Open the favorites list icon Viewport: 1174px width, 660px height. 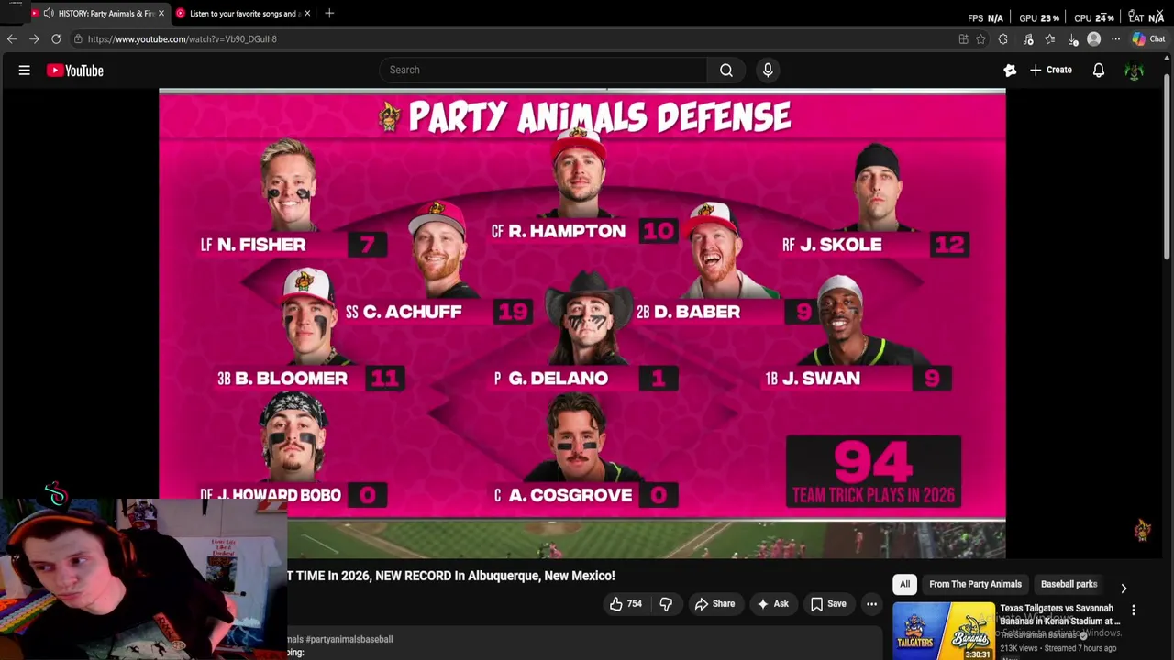[x=1050, y=39]
